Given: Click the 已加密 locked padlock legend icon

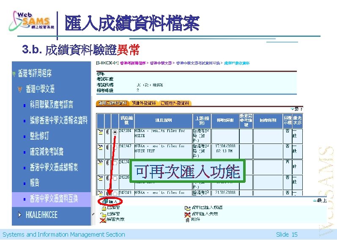Looking at the screenshot, I should [x=104, y=208].
